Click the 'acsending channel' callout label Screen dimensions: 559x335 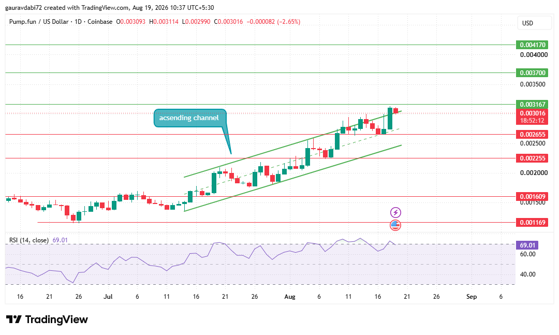coord(190,118)
